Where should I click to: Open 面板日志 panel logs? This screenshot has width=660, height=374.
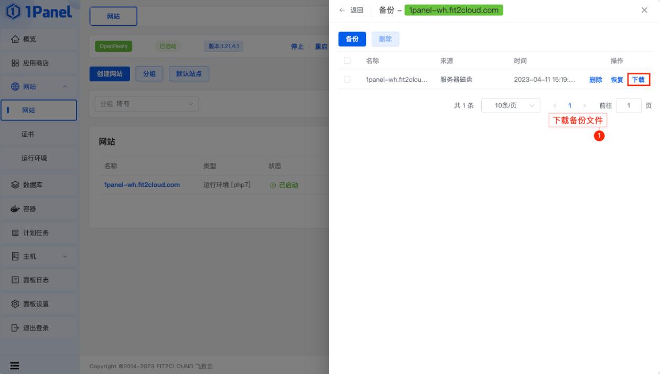point(39,280)
